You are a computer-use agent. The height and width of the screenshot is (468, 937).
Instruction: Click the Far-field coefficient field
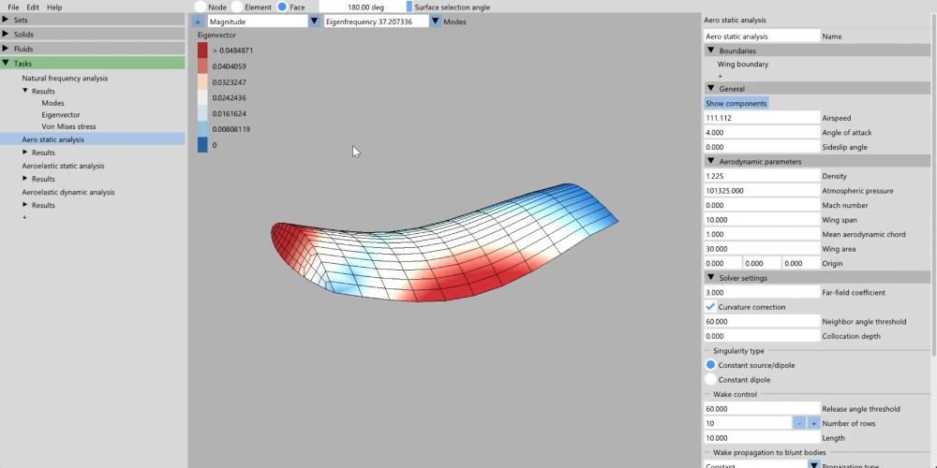click(x=762, y=292)
